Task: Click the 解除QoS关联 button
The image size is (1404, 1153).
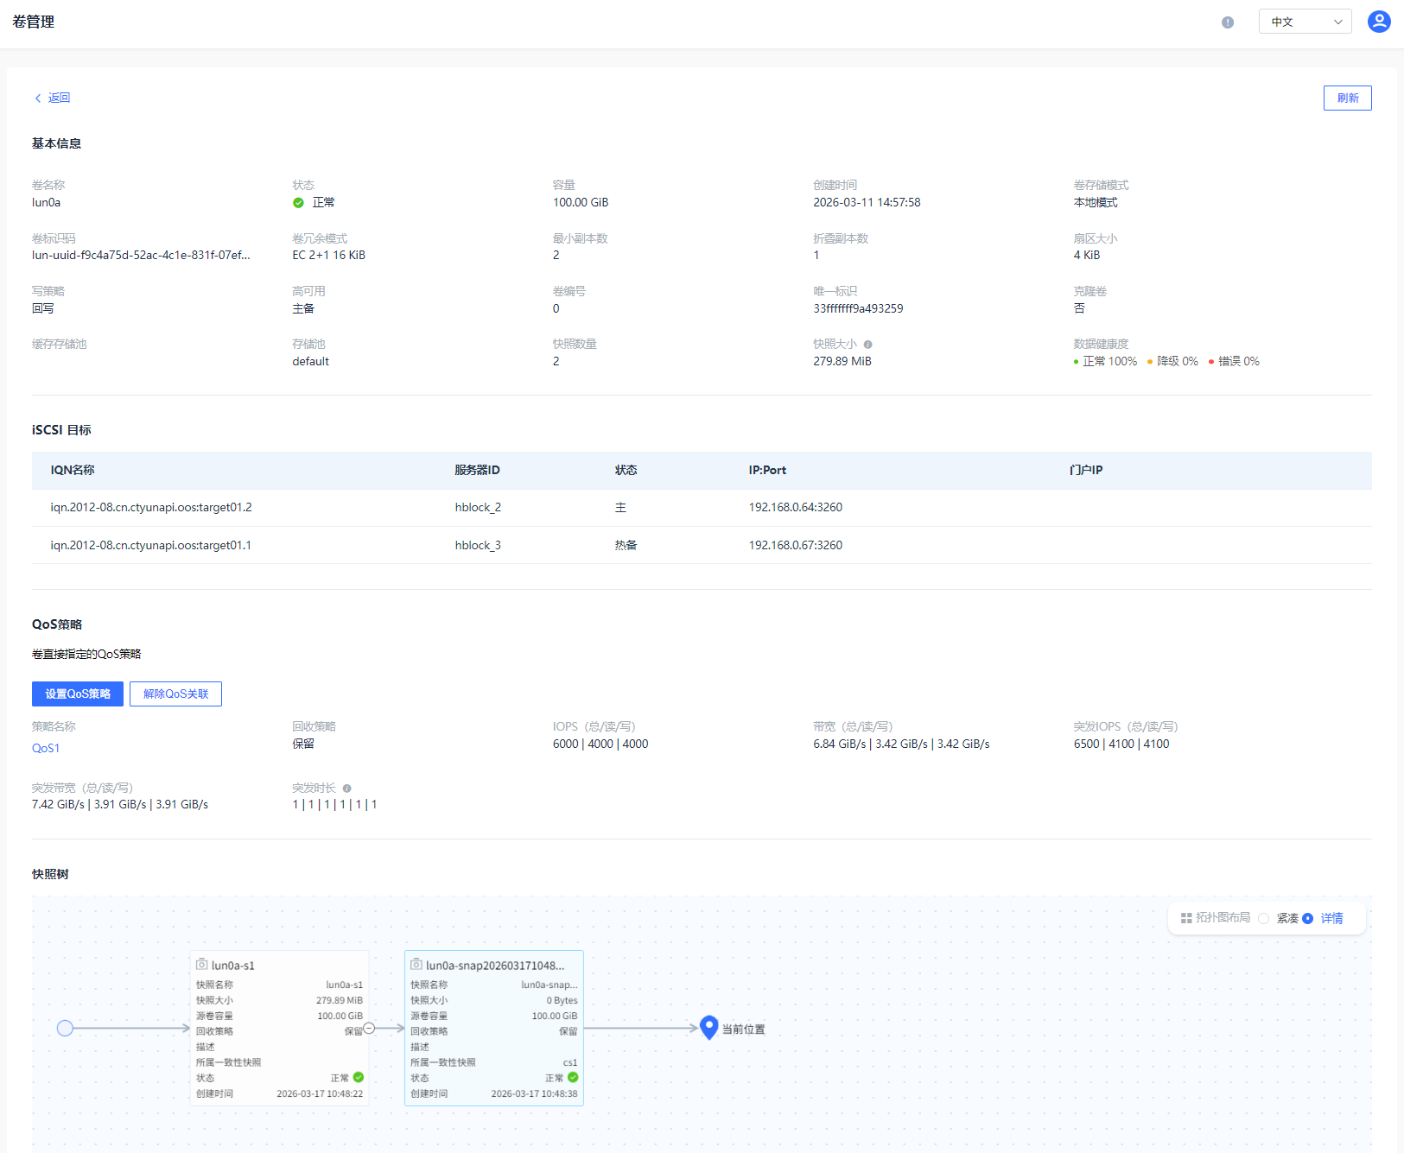Action: click(175, 694)
